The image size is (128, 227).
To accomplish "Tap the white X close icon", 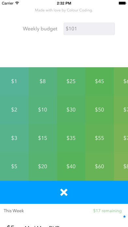I will [64, 192].
